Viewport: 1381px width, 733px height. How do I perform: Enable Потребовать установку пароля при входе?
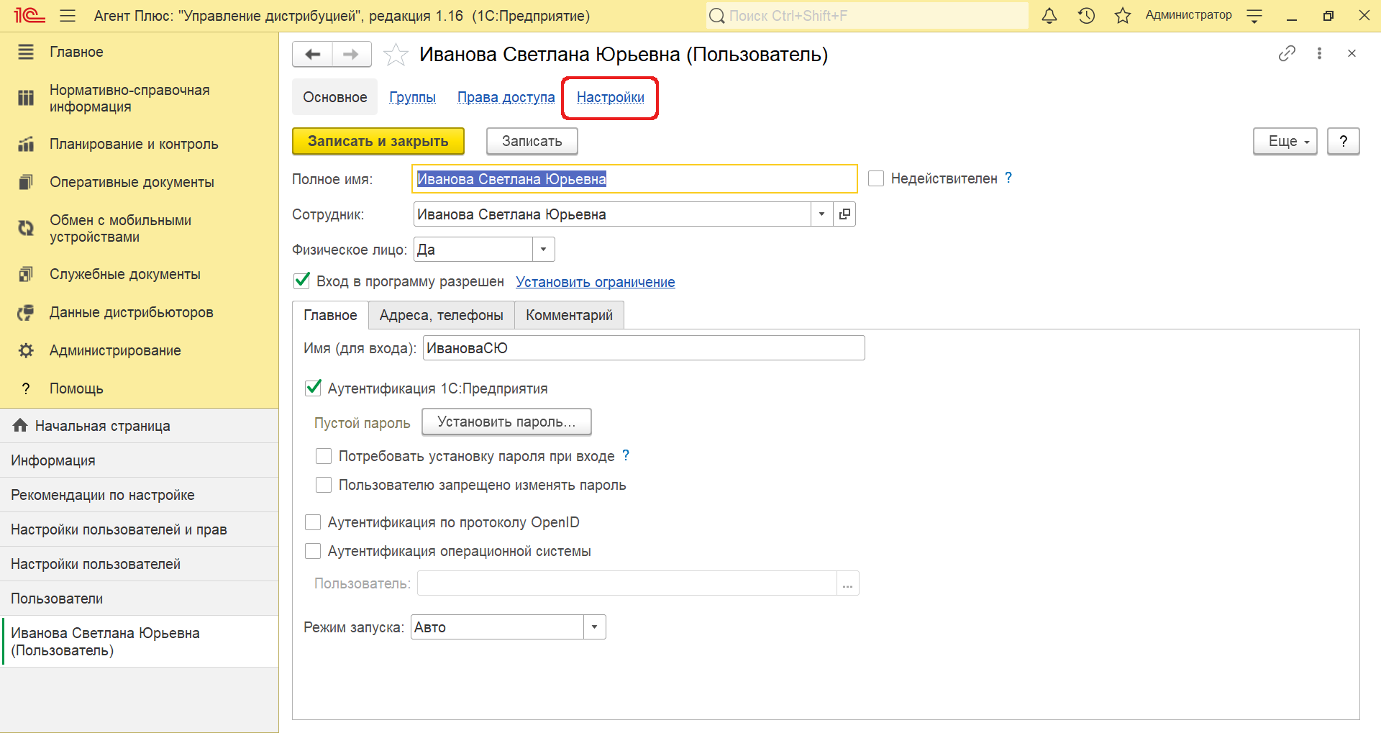324,456
